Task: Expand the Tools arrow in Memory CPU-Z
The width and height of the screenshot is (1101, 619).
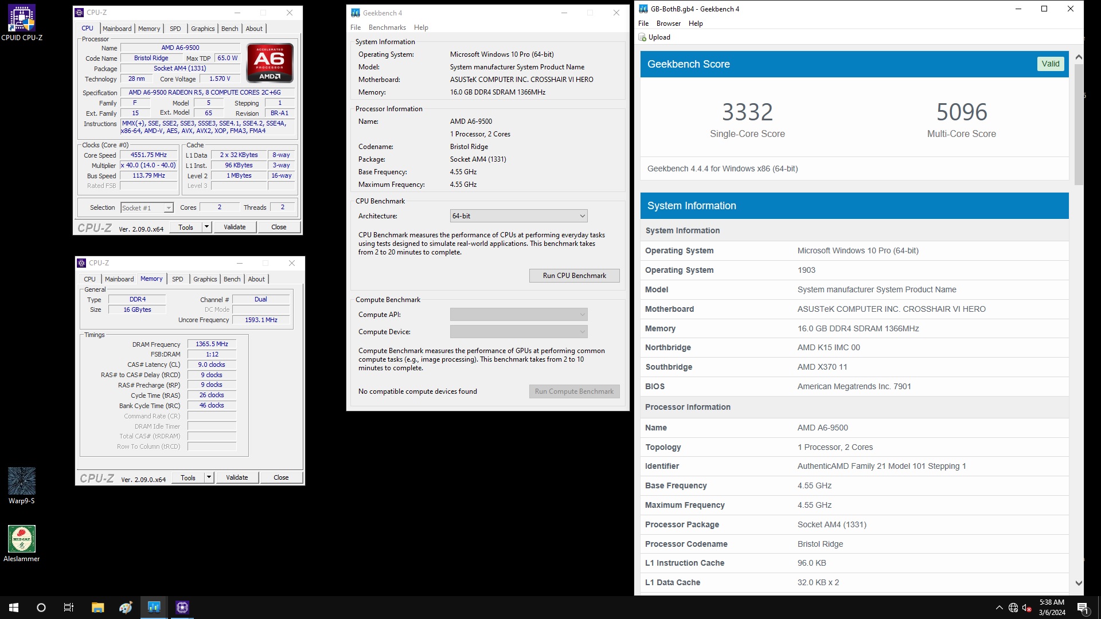Action: coord(209,477)
